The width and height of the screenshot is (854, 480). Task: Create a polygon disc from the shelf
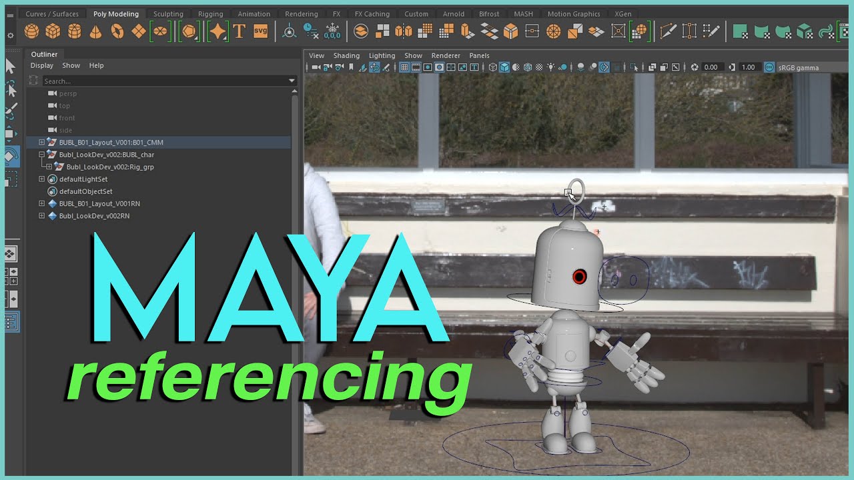tap(160, 31)
